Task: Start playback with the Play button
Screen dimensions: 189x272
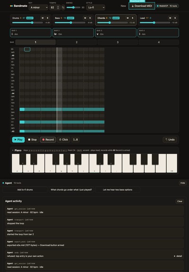Action: 18,140
